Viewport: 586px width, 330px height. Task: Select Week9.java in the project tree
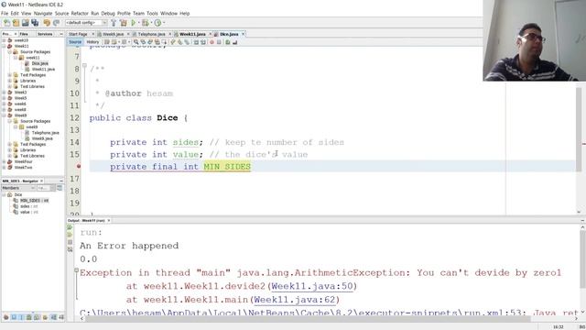[42, 138]
